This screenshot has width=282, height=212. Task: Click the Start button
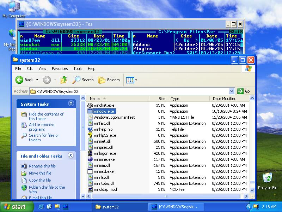tap(17, 207)
